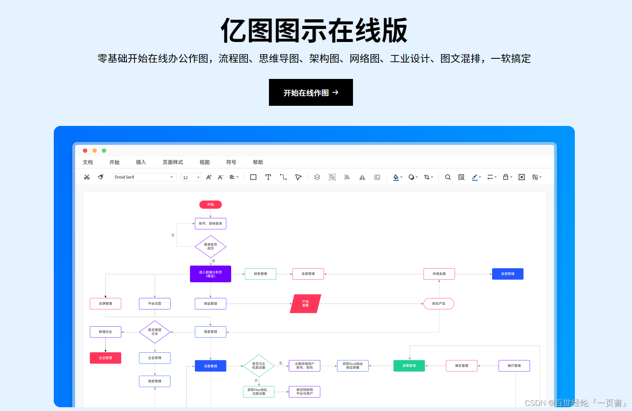The width and height of the screenshot is (632, 411).
Task: Click the align left icon
Action: click(x=347, y=177)
